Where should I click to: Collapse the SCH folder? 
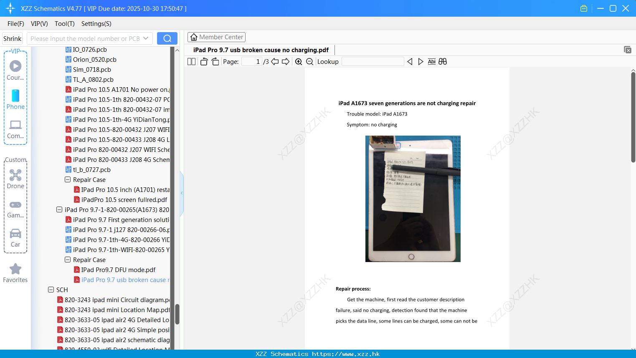coord(51,290)
